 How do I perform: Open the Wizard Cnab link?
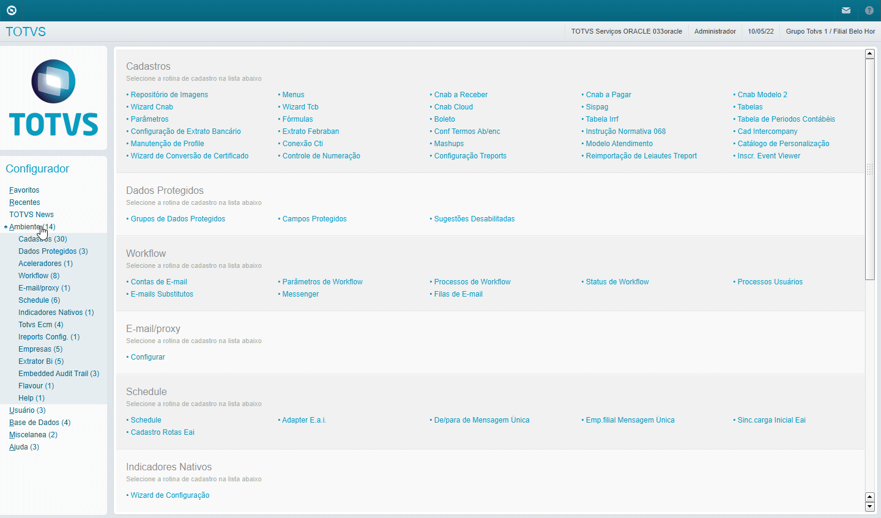point(152,107)
